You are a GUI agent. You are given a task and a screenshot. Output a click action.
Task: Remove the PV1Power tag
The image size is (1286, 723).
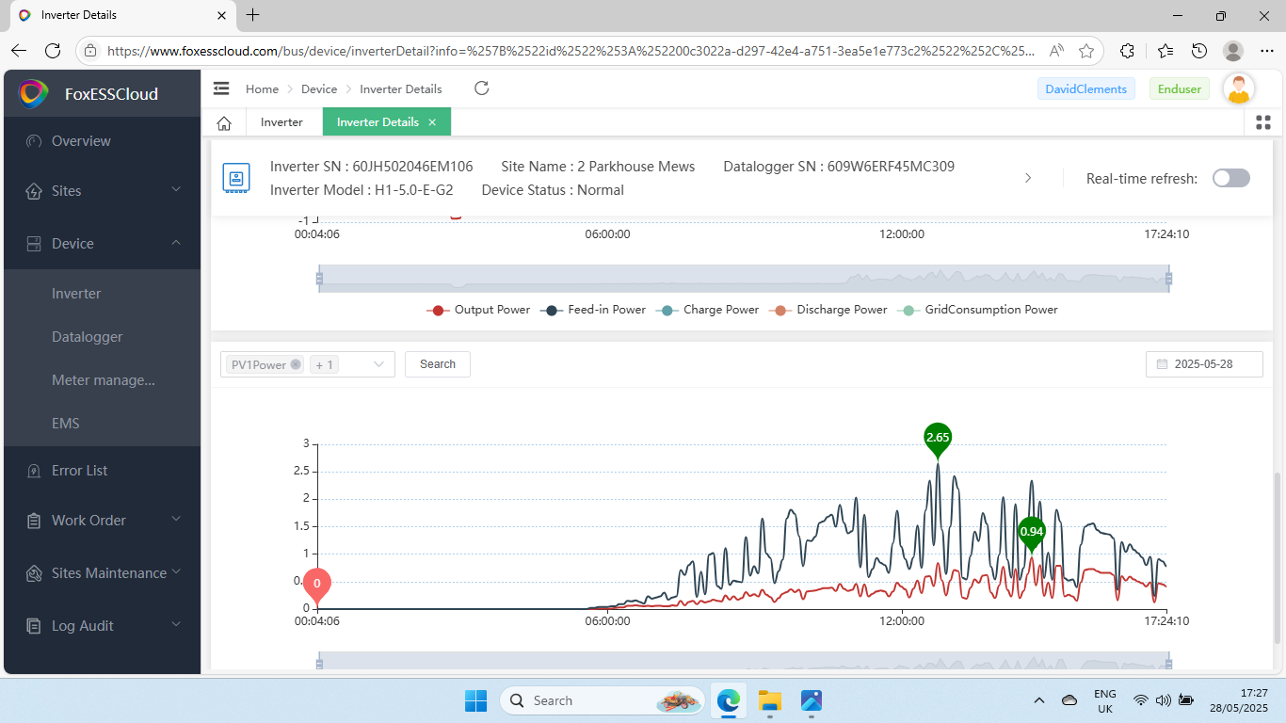click(x=296, y=364)
